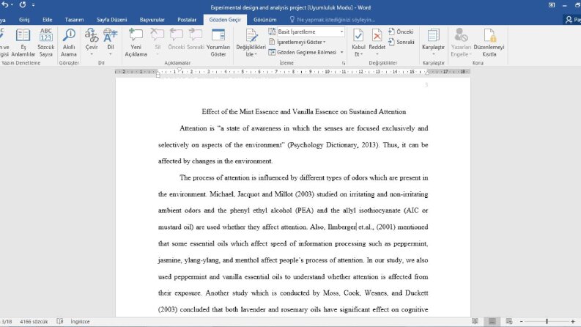581x327 pixels.
Task: Toggle Değişiklikleri İzle track changes
Action: pyautogui.click(x=251, y=43)
